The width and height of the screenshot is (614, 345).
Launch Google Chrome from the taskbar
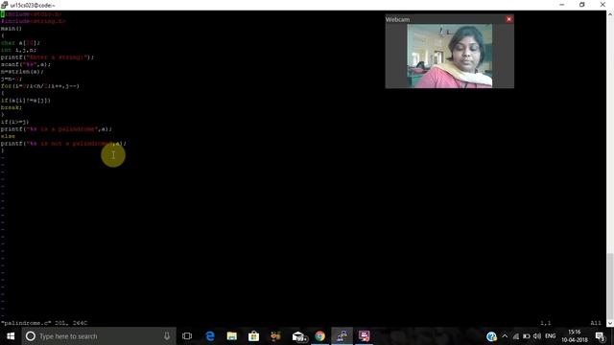(319, 336)
